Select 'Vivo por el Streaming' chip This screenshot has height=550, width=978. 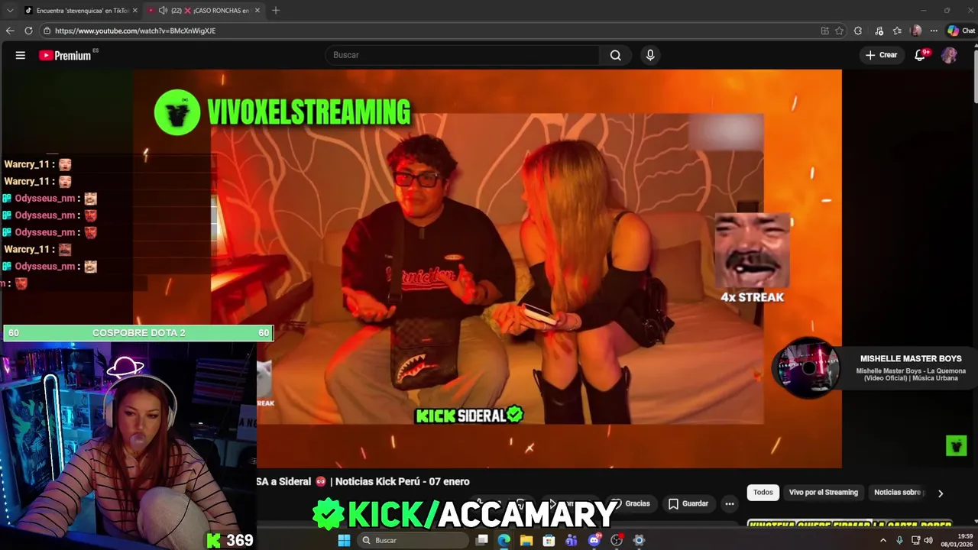(x=824, y=493)
